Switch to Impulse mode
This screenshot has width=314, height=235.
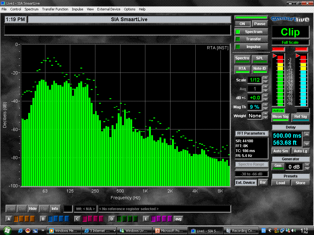tap(251, 47)
